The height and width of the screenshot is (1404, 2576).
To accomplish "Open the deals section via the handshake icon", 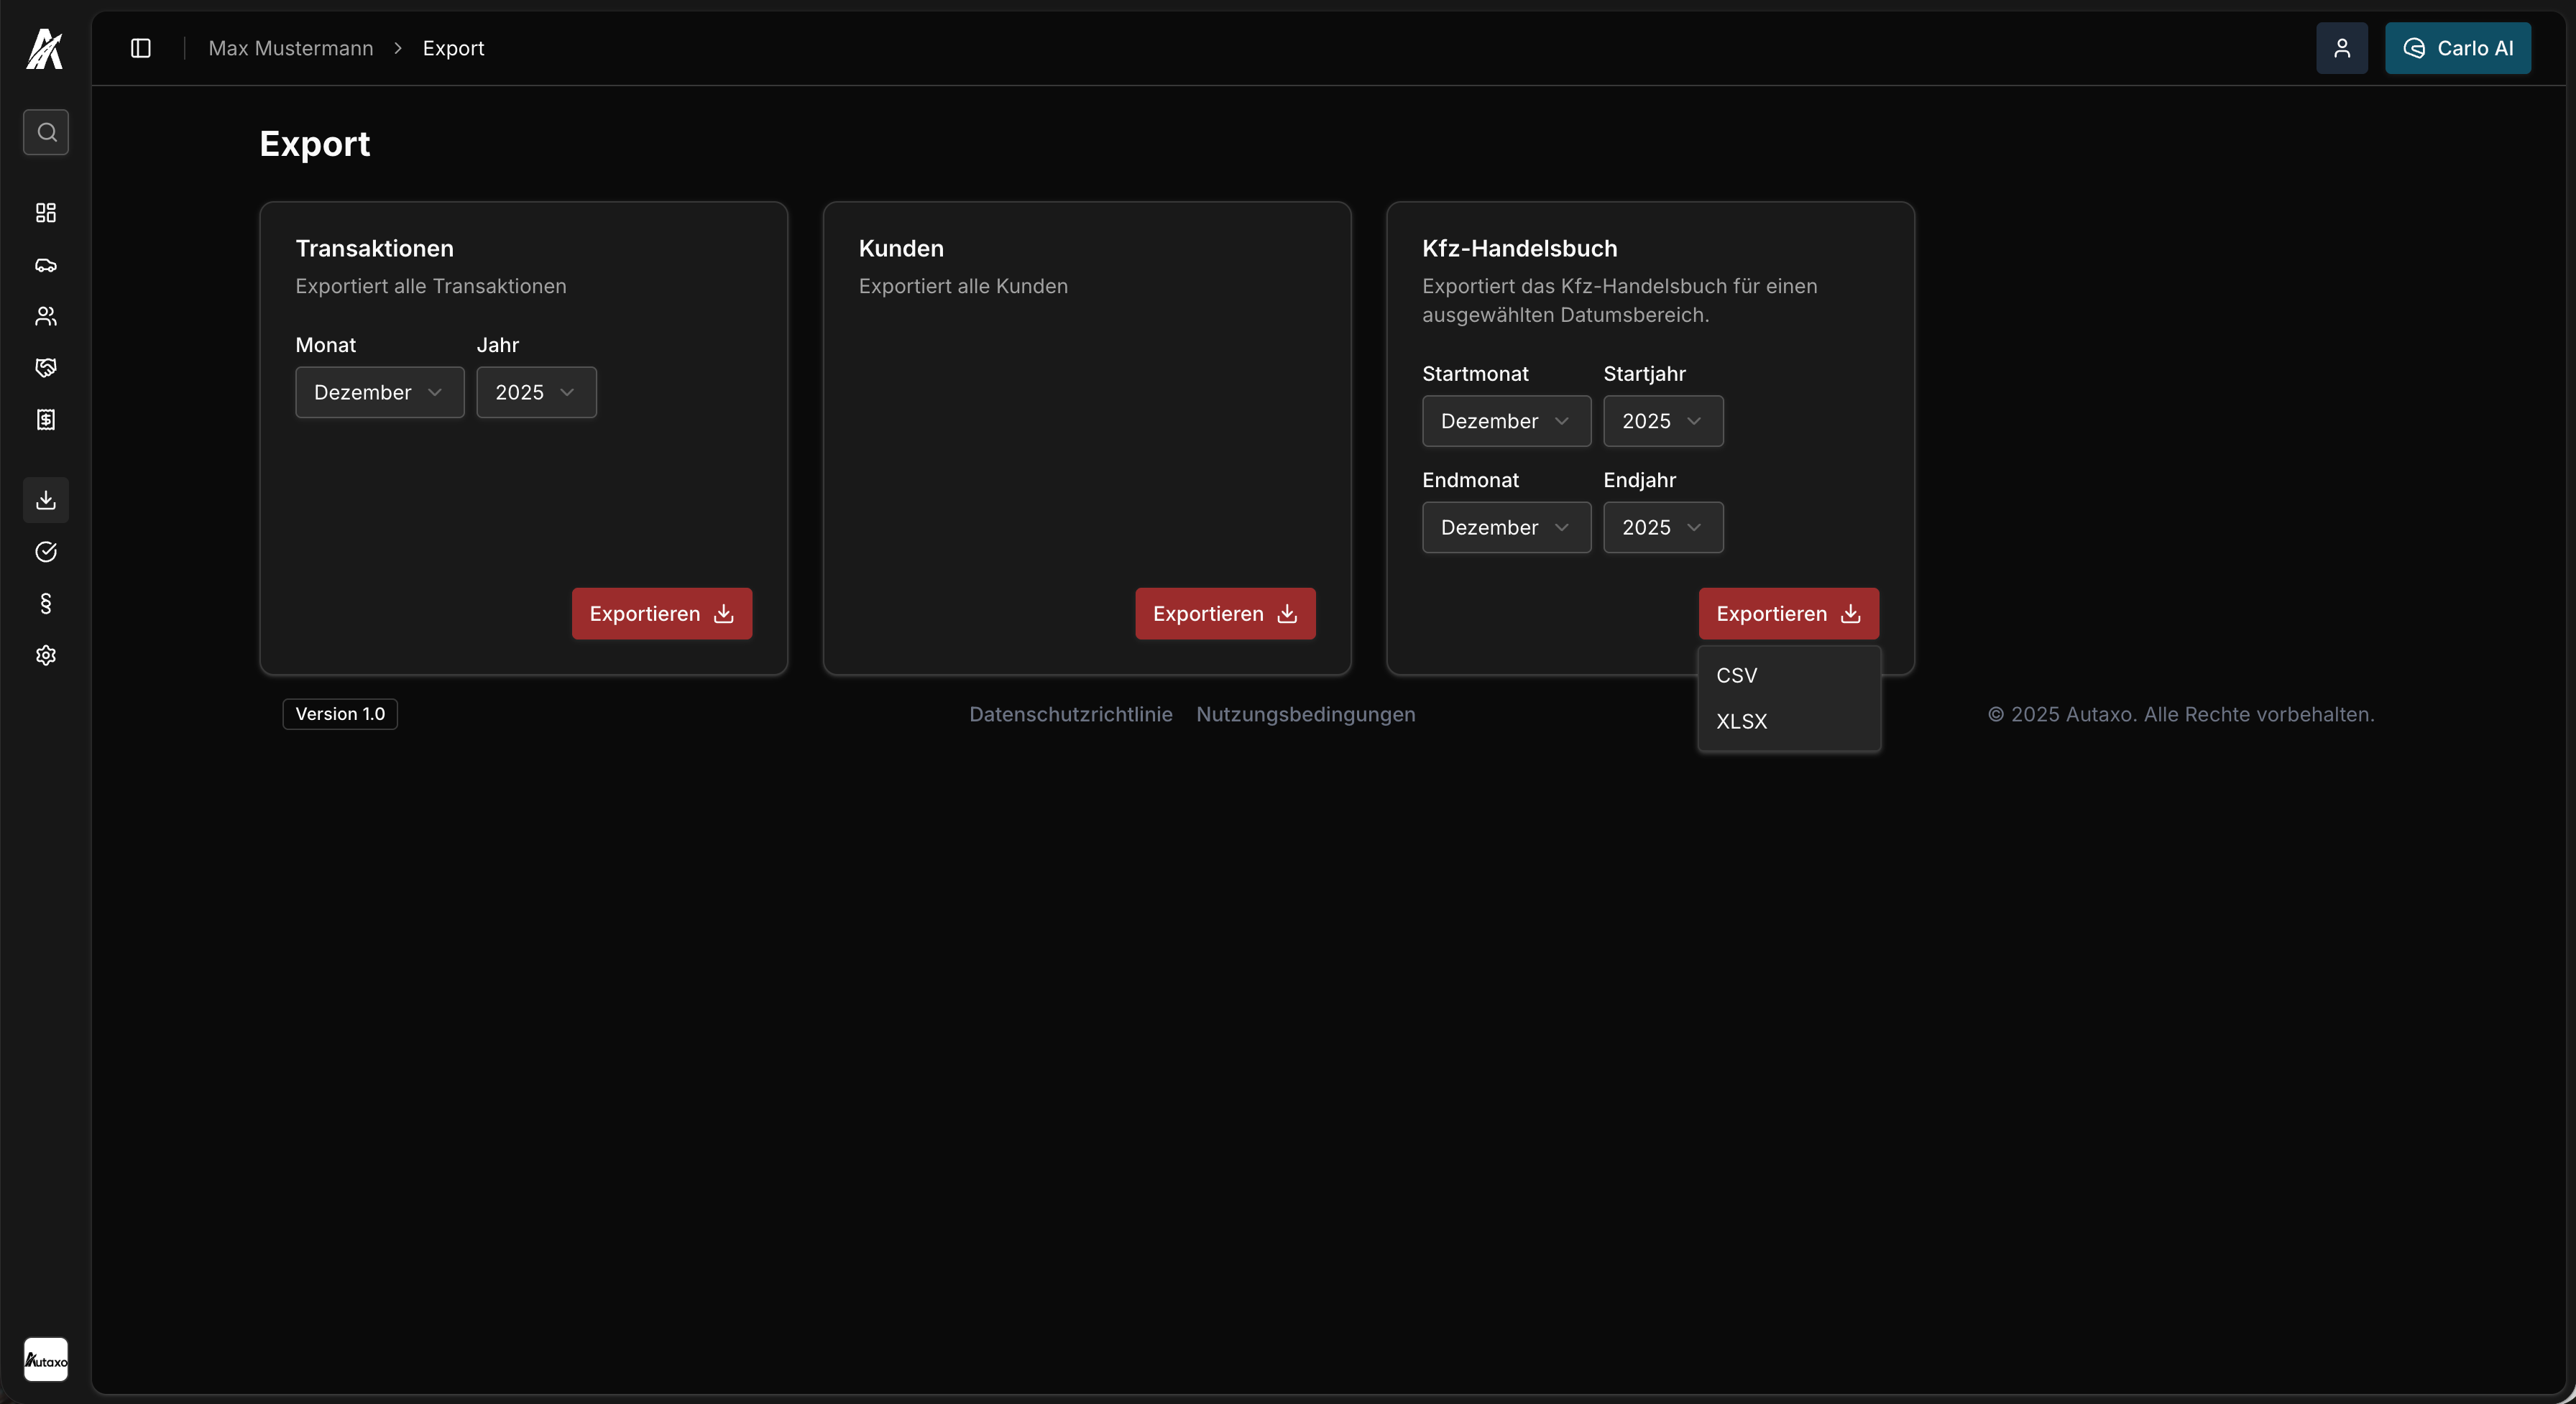I will click(45, 368).
